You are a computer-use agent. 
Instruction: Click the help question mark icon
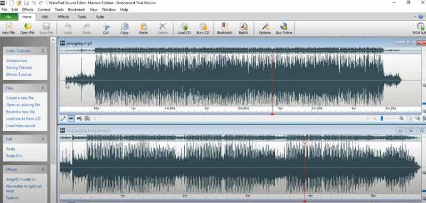(x=421, y=17)
